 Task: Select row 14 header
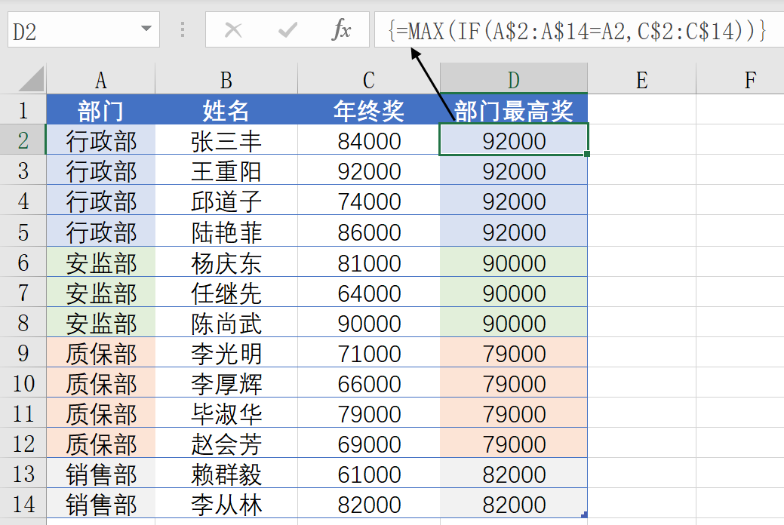pos(23,504)
